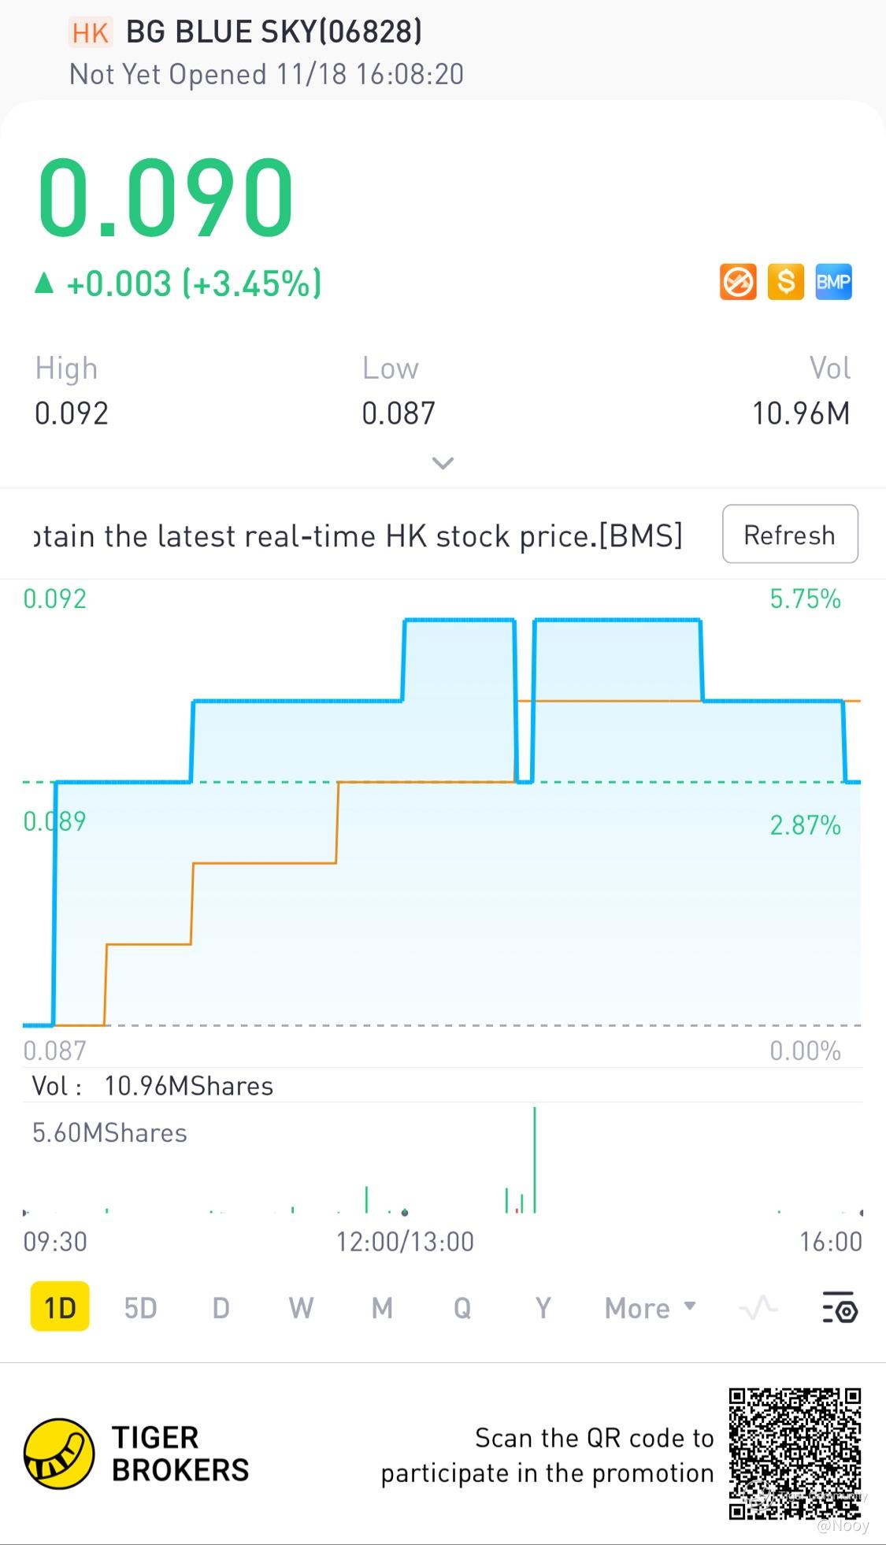This screenshot has width=886, height=1545.
Task: Tap the promotion QR code
Action: pyautogui.click(x=794, y=1454)
